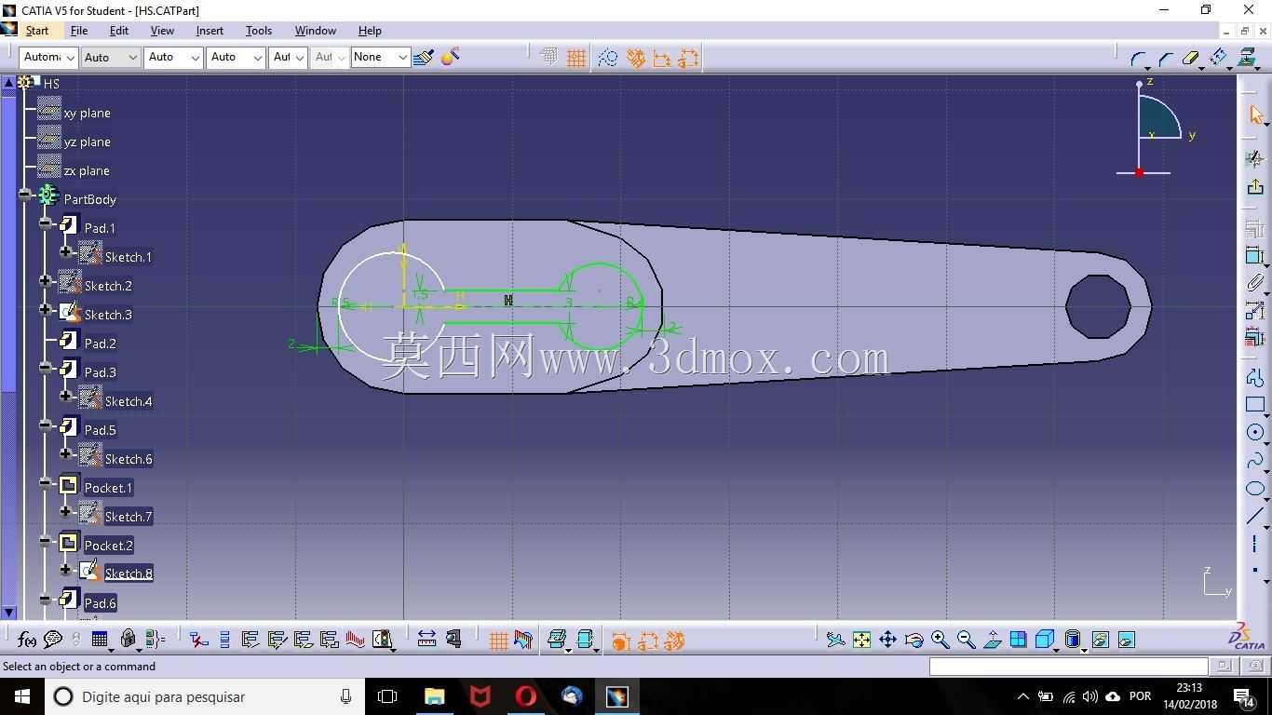The width and height of the screenshot is (1272, 715).
Task: Open the Tools menu
Action: (x=259, y=31)
